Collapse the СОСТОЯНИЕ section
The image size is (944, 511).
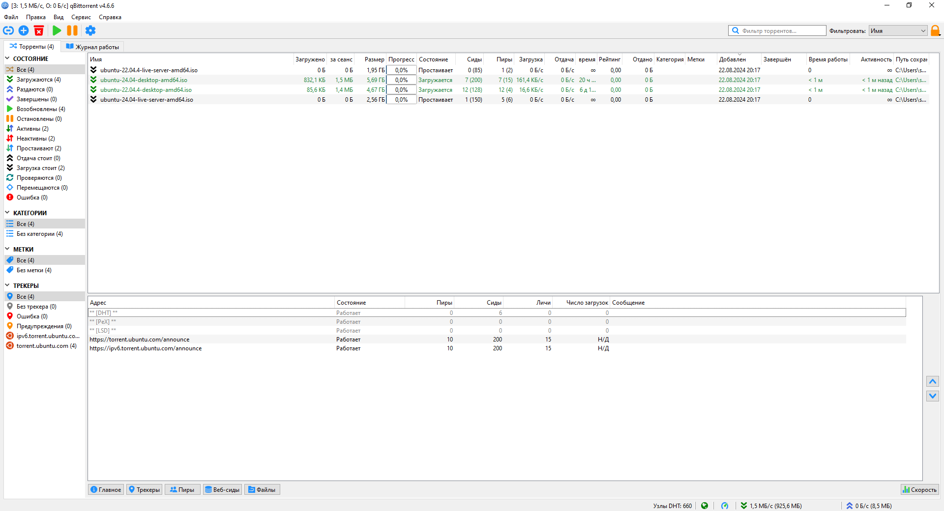coord(7,58)
